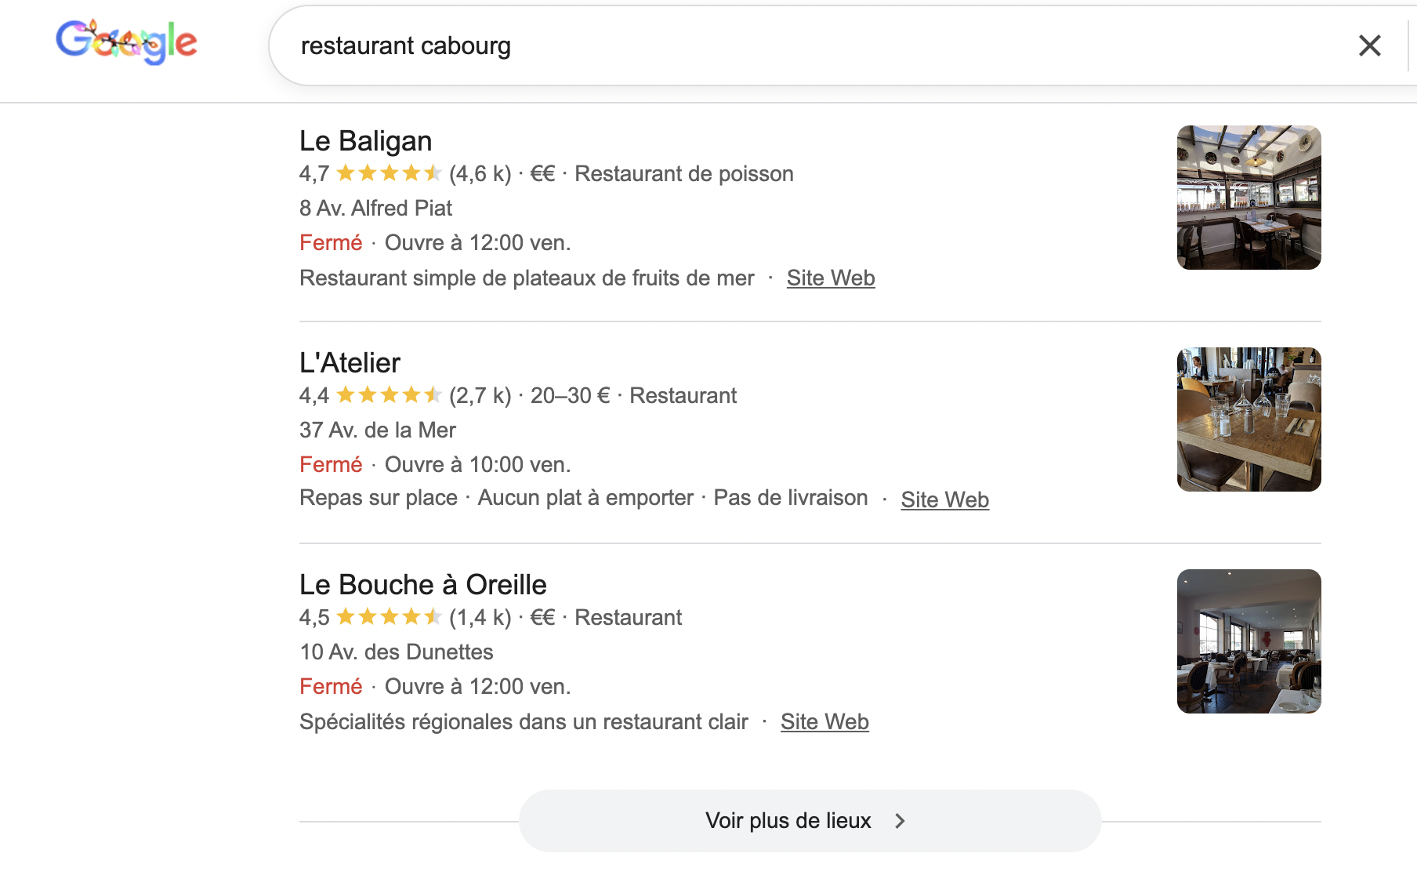1417x886 pixels.
Task: Click the Google holiday logo
Action: point(126,42)
